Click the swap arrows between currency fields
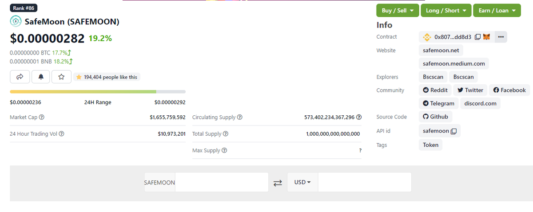Screen dimensions: 533x212 [278, 183]
